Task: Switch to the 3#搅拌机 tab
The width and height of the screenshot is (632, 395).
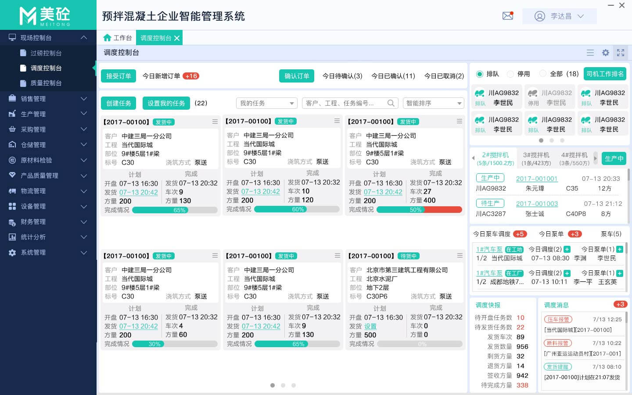Action: coord(536,158)
